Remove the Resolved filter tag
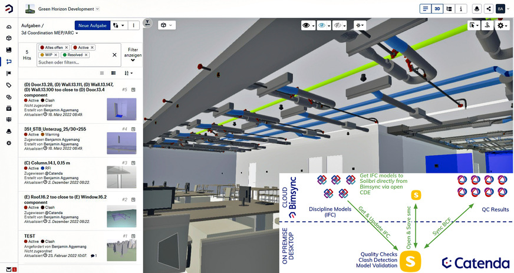Screen dimensions: 514x273 pos(86,55)
